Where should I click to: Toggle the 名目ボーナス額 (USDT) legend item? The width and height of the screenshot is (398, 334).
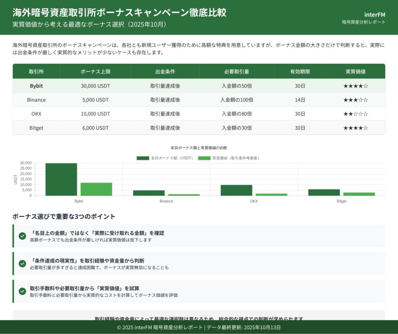pyautogui.click(x=165, y=158)
